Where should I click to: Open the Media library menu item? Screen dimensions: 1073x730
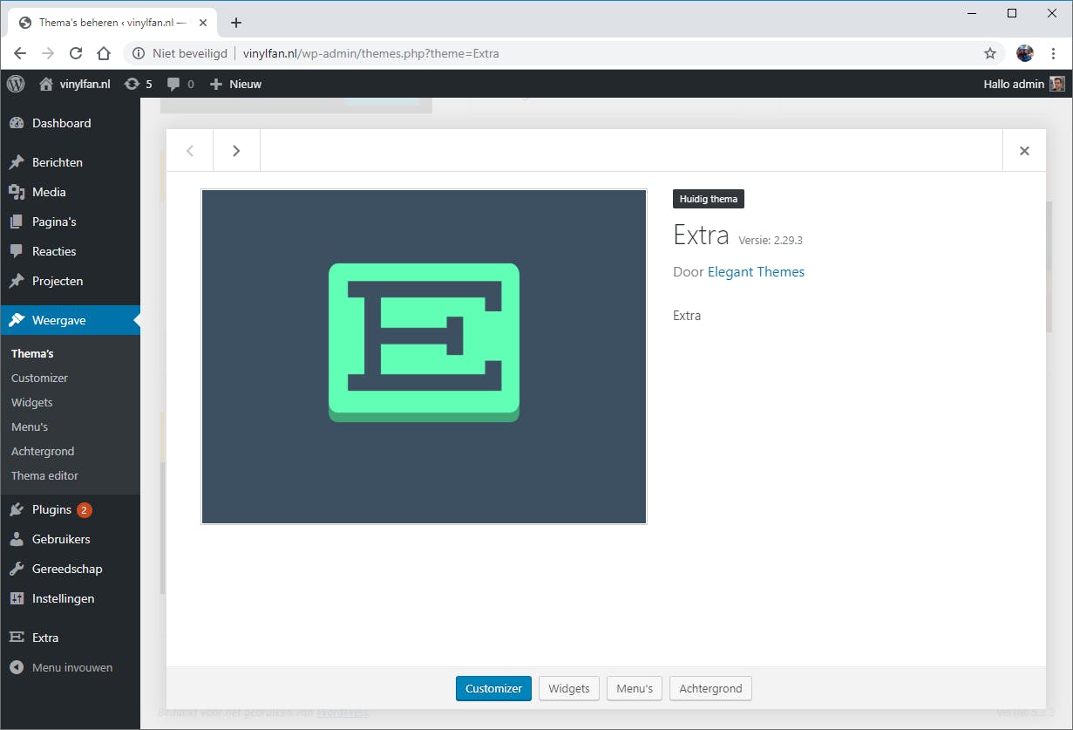tap(70, 192)
